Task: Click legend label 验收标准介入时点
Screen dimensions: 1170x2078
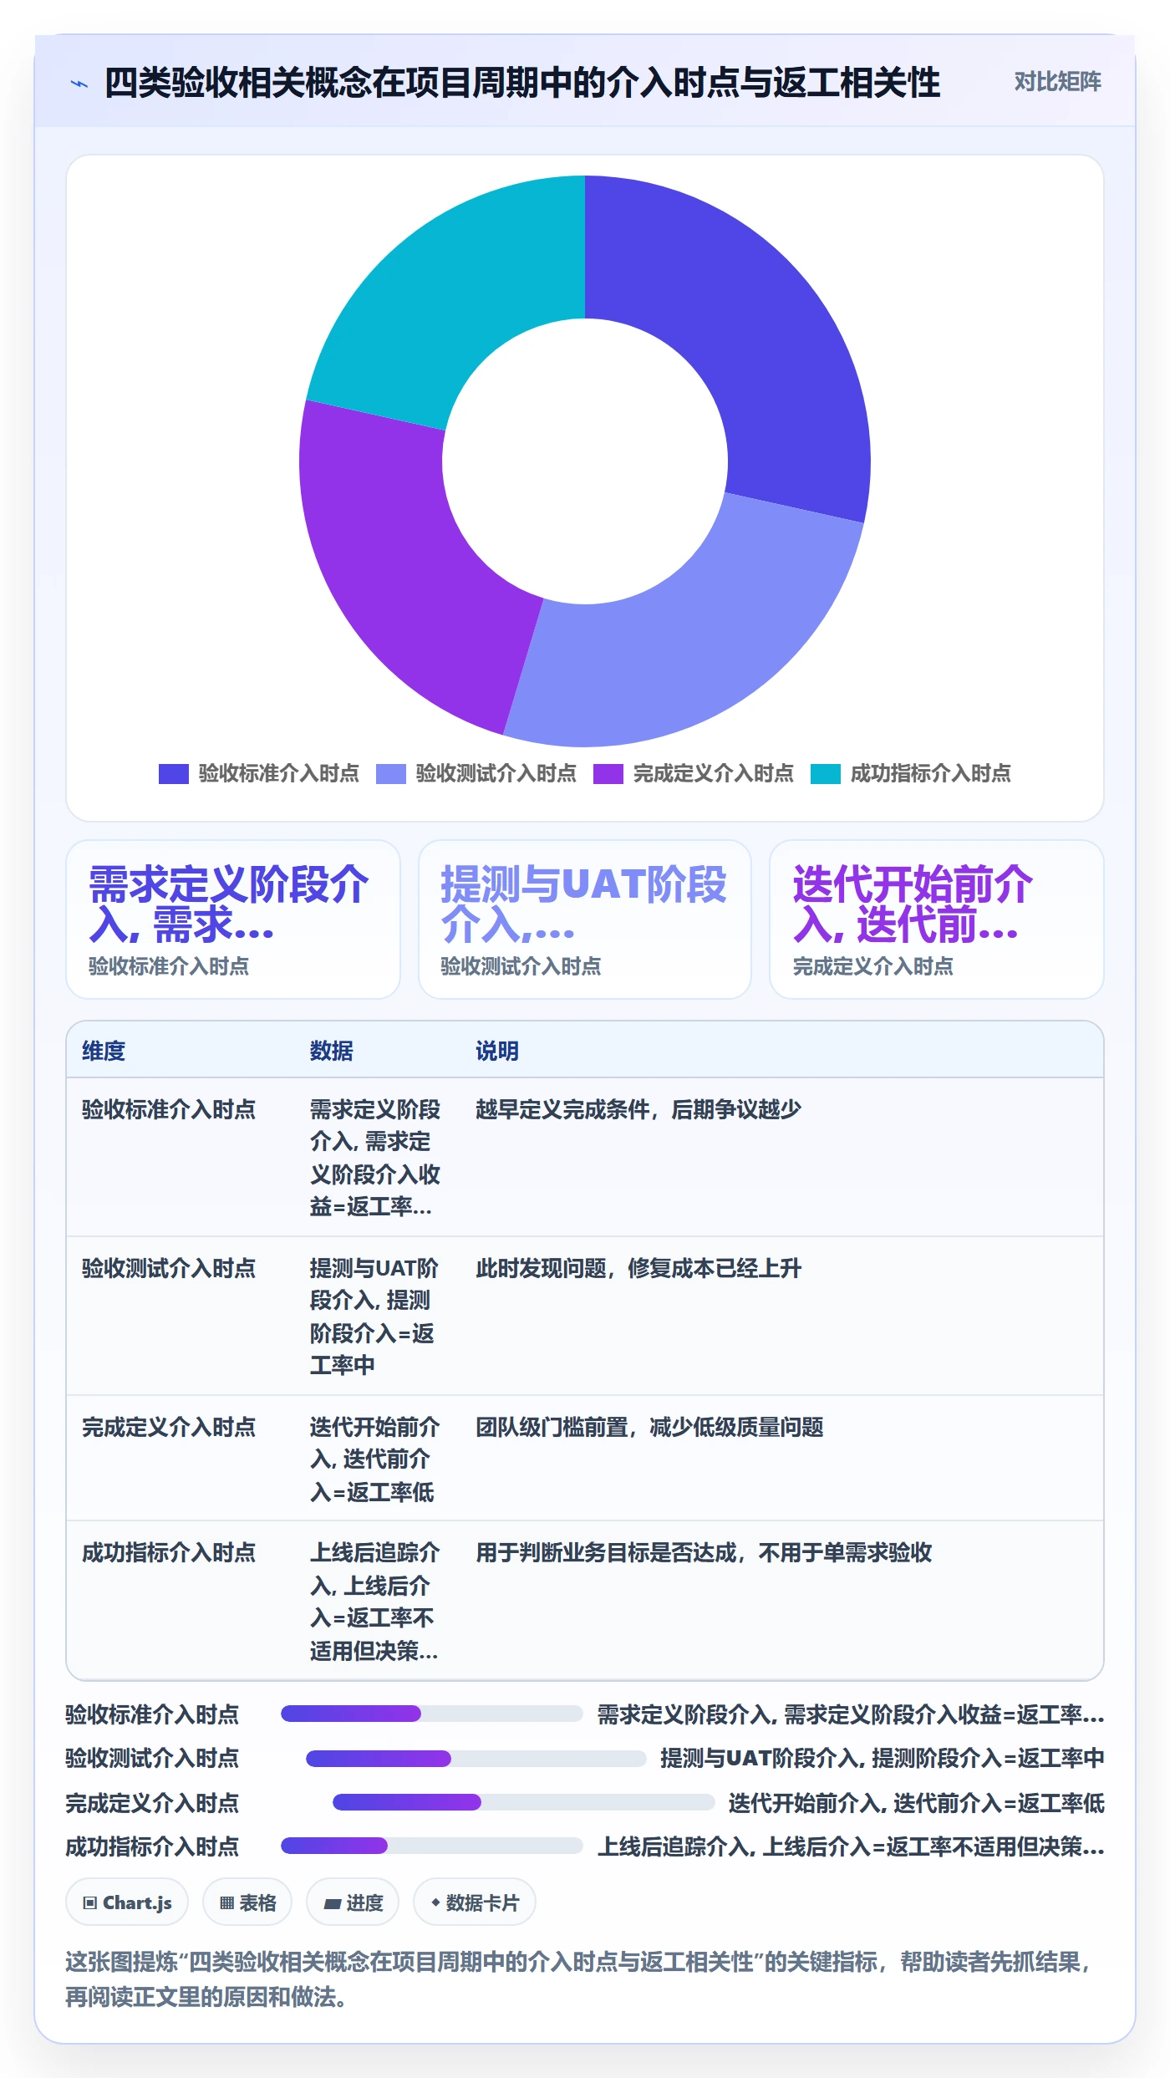Action: click(278, 774)
